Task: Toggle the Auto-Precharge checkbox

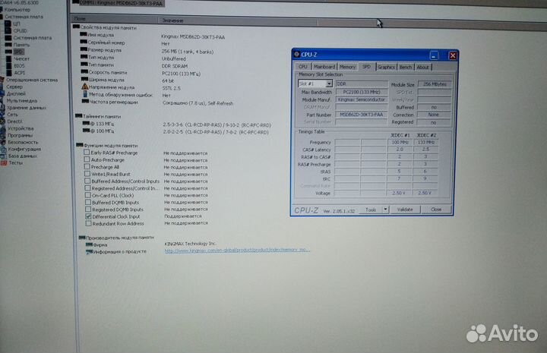Action: 87,159
